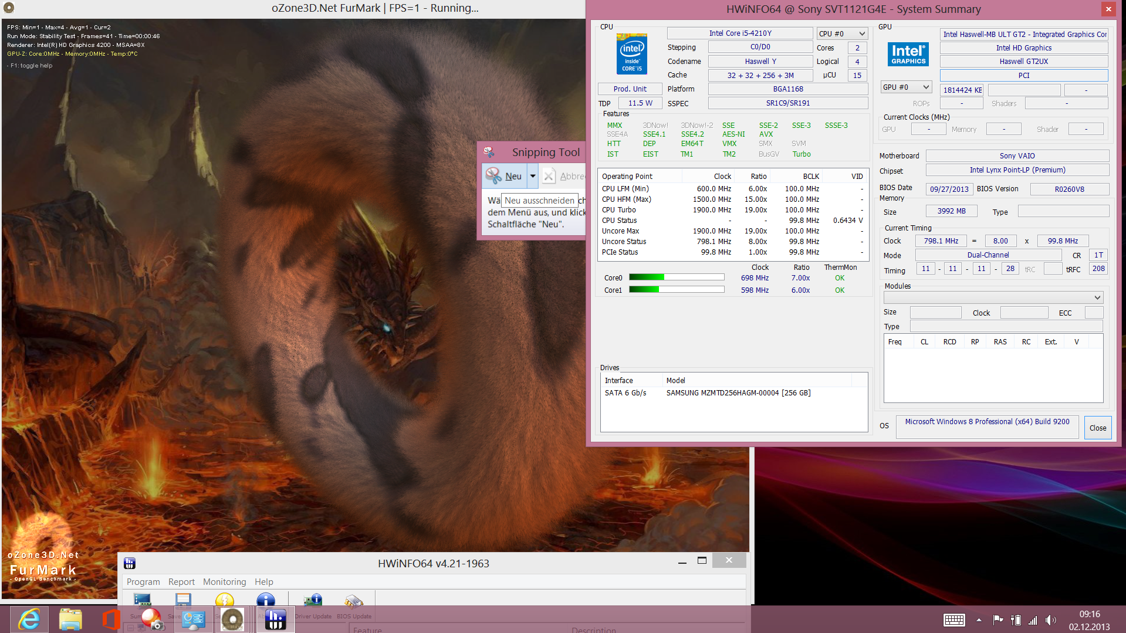Click the Save Report floppy-disk icon in HWiNFO64
Screen dimensions: 1126x633
[183, 600]
